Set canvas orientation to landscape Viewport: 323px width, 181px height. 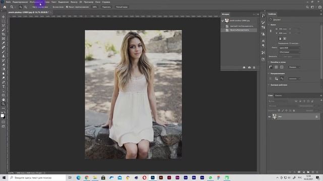pos(285,38)
